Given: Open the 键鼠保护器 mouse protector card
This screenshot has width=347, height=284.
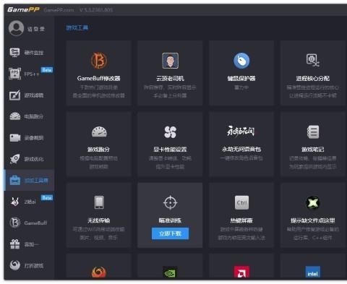Looking at the screenshot, I should pos(241,73).
